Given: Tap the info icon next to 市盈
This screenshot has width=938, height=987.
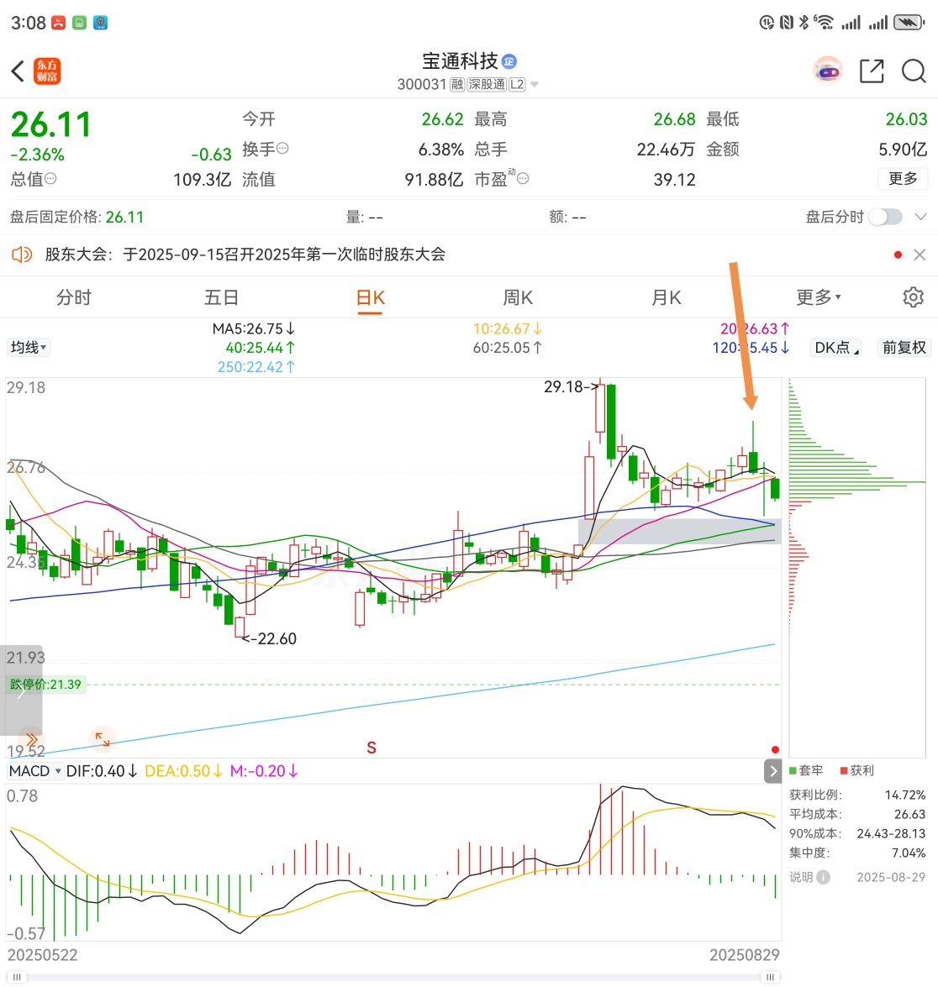Looking at the screenshot, I should point(522,179).
